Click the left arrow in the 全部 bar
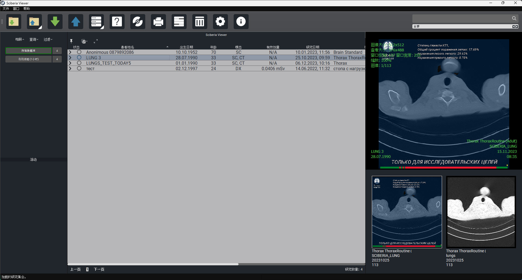 514,26
